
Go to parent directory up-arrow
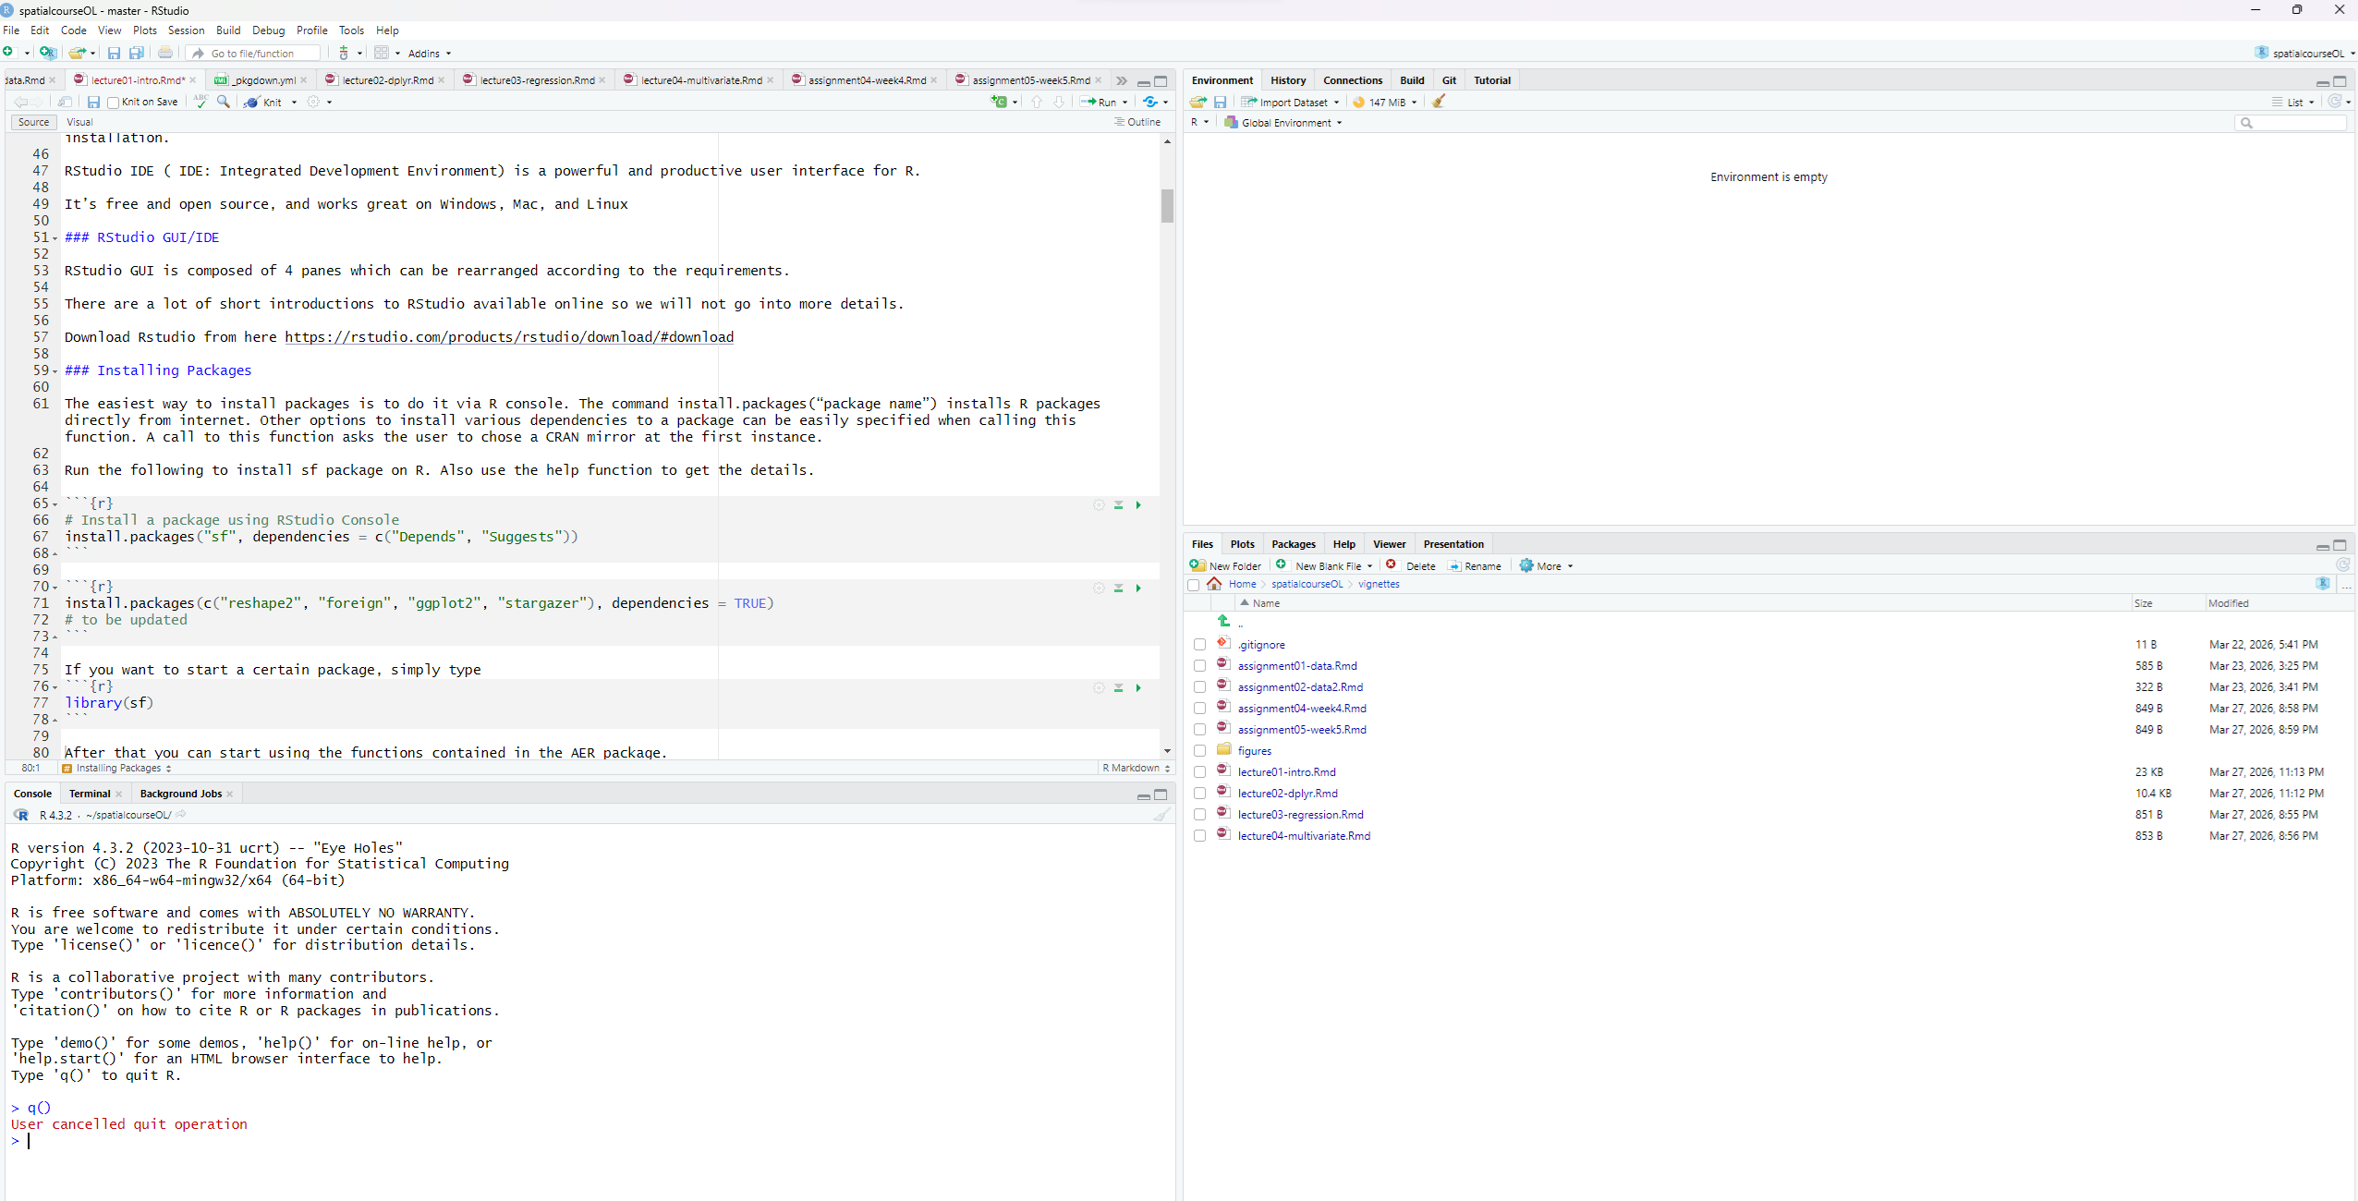coord(1223,622)
